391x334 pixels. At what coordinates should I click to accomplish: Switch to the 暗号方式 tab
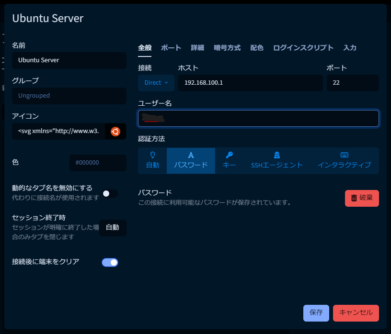pos(227,47)
